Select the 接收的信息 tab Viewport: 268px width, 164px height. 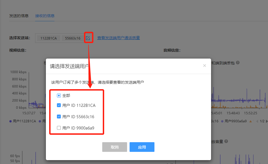(45, 16)
